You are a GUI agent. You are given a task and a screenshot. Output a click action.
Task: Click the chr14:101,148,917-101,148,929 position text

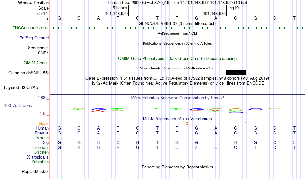point(211,3)
